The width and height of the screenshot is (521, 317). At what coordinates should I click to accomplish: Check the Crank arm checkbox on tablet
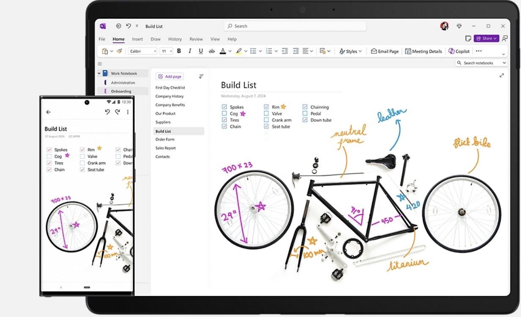[x=266, y=120]
